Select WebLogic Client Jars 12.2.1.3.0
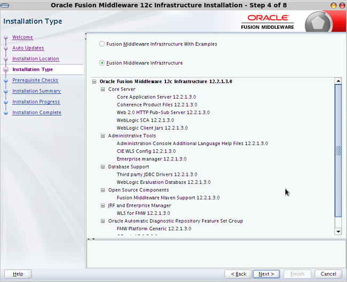Viewport: 347px width, 282px height. (x=152, y=128)
